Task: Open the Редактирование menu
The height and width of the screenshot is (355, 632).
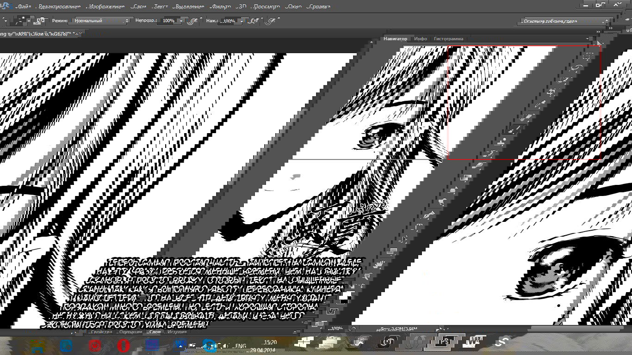Action: click(x=59, y=7)
